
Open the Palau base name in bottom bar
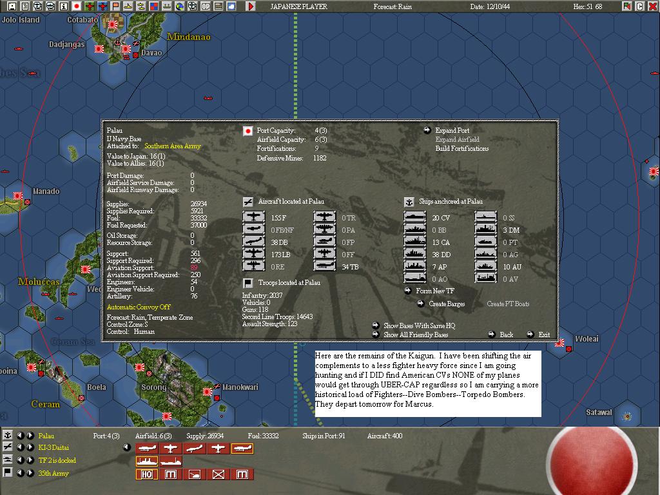click(46, 436)
